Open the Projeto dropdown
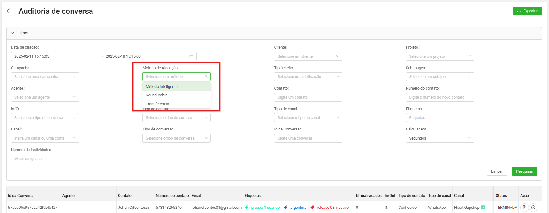Screen dimensions: 549x213 click(x=440, y=56)
